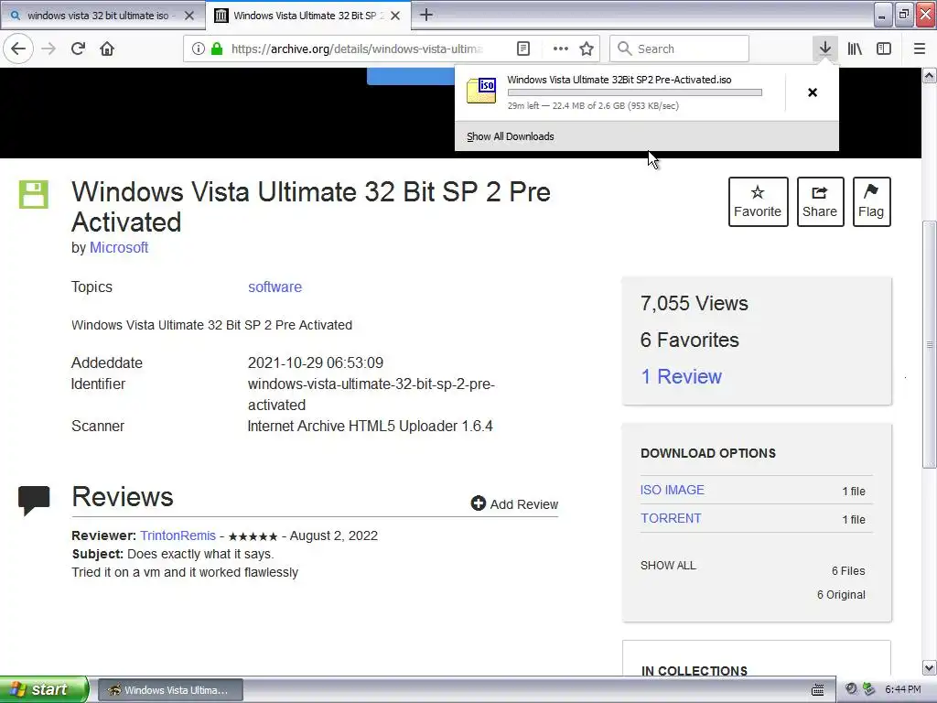Reload the current page

pos(78,49)
